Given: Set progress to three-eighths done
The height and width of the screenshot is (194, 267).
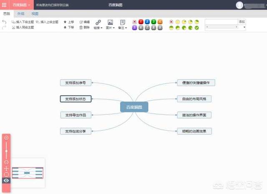Looking at the screenshot, I should coord(196,22).
